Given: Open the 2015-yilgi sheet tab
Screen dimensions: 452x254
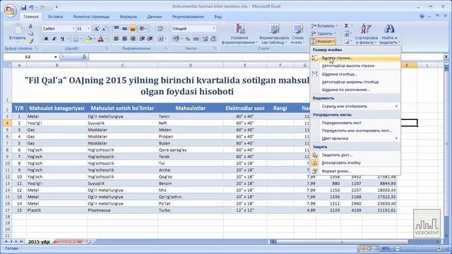Looking at the screenshot, I should pyautogui.click(x=39, y=242).
